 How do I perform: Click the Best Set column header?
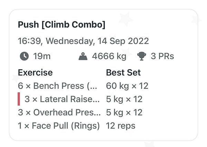click(123, 73)
